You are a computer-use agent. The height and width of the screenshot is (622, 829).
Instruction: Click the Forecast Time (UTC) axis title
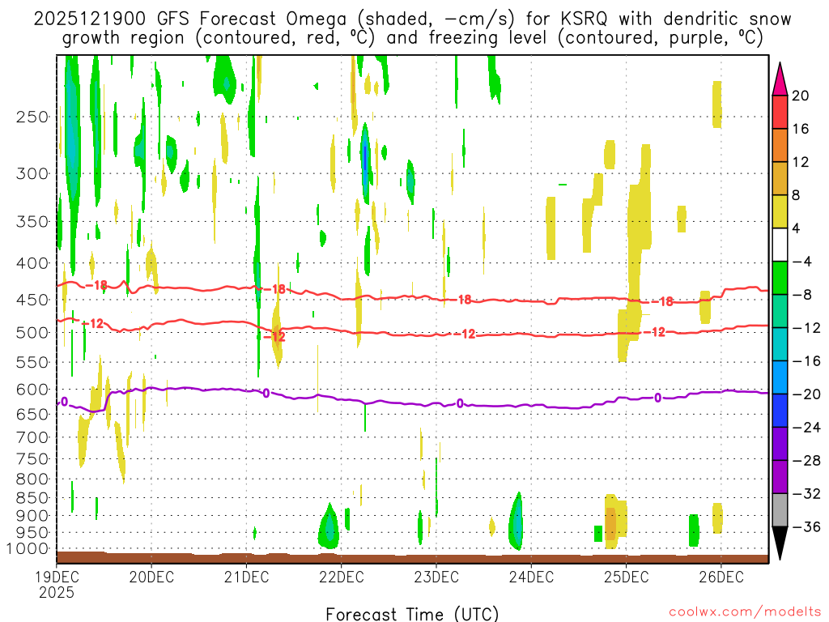coord(412,614)
